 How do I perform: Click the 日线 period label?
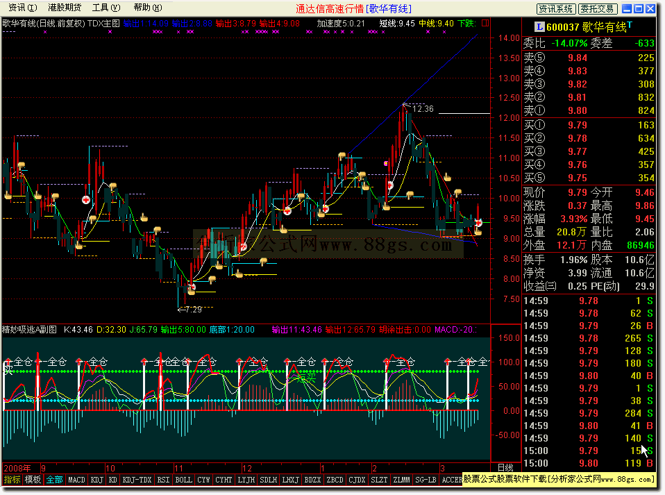[505, 468]
